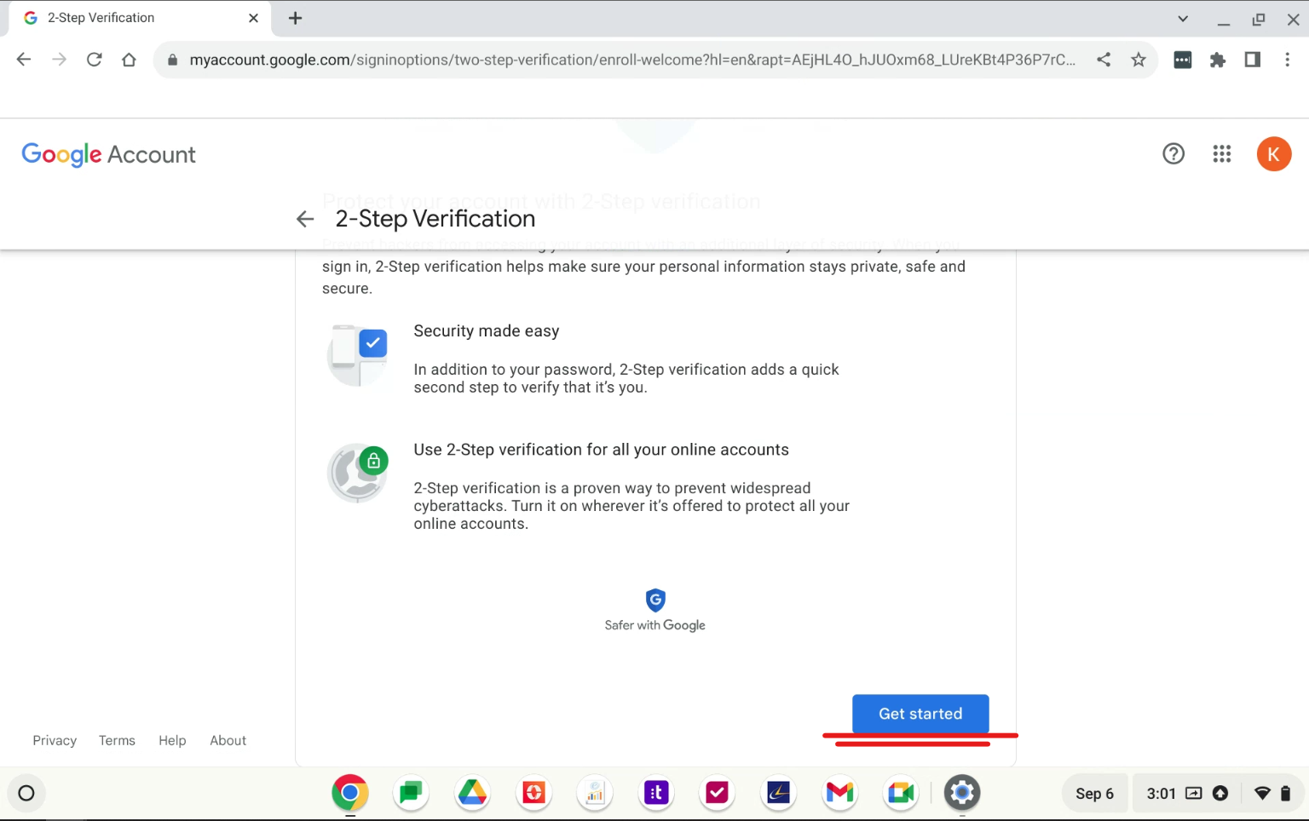Open the Terms footer link
Image resolution: width=1309 pixels, height=821 pixels.
point(117,740)
